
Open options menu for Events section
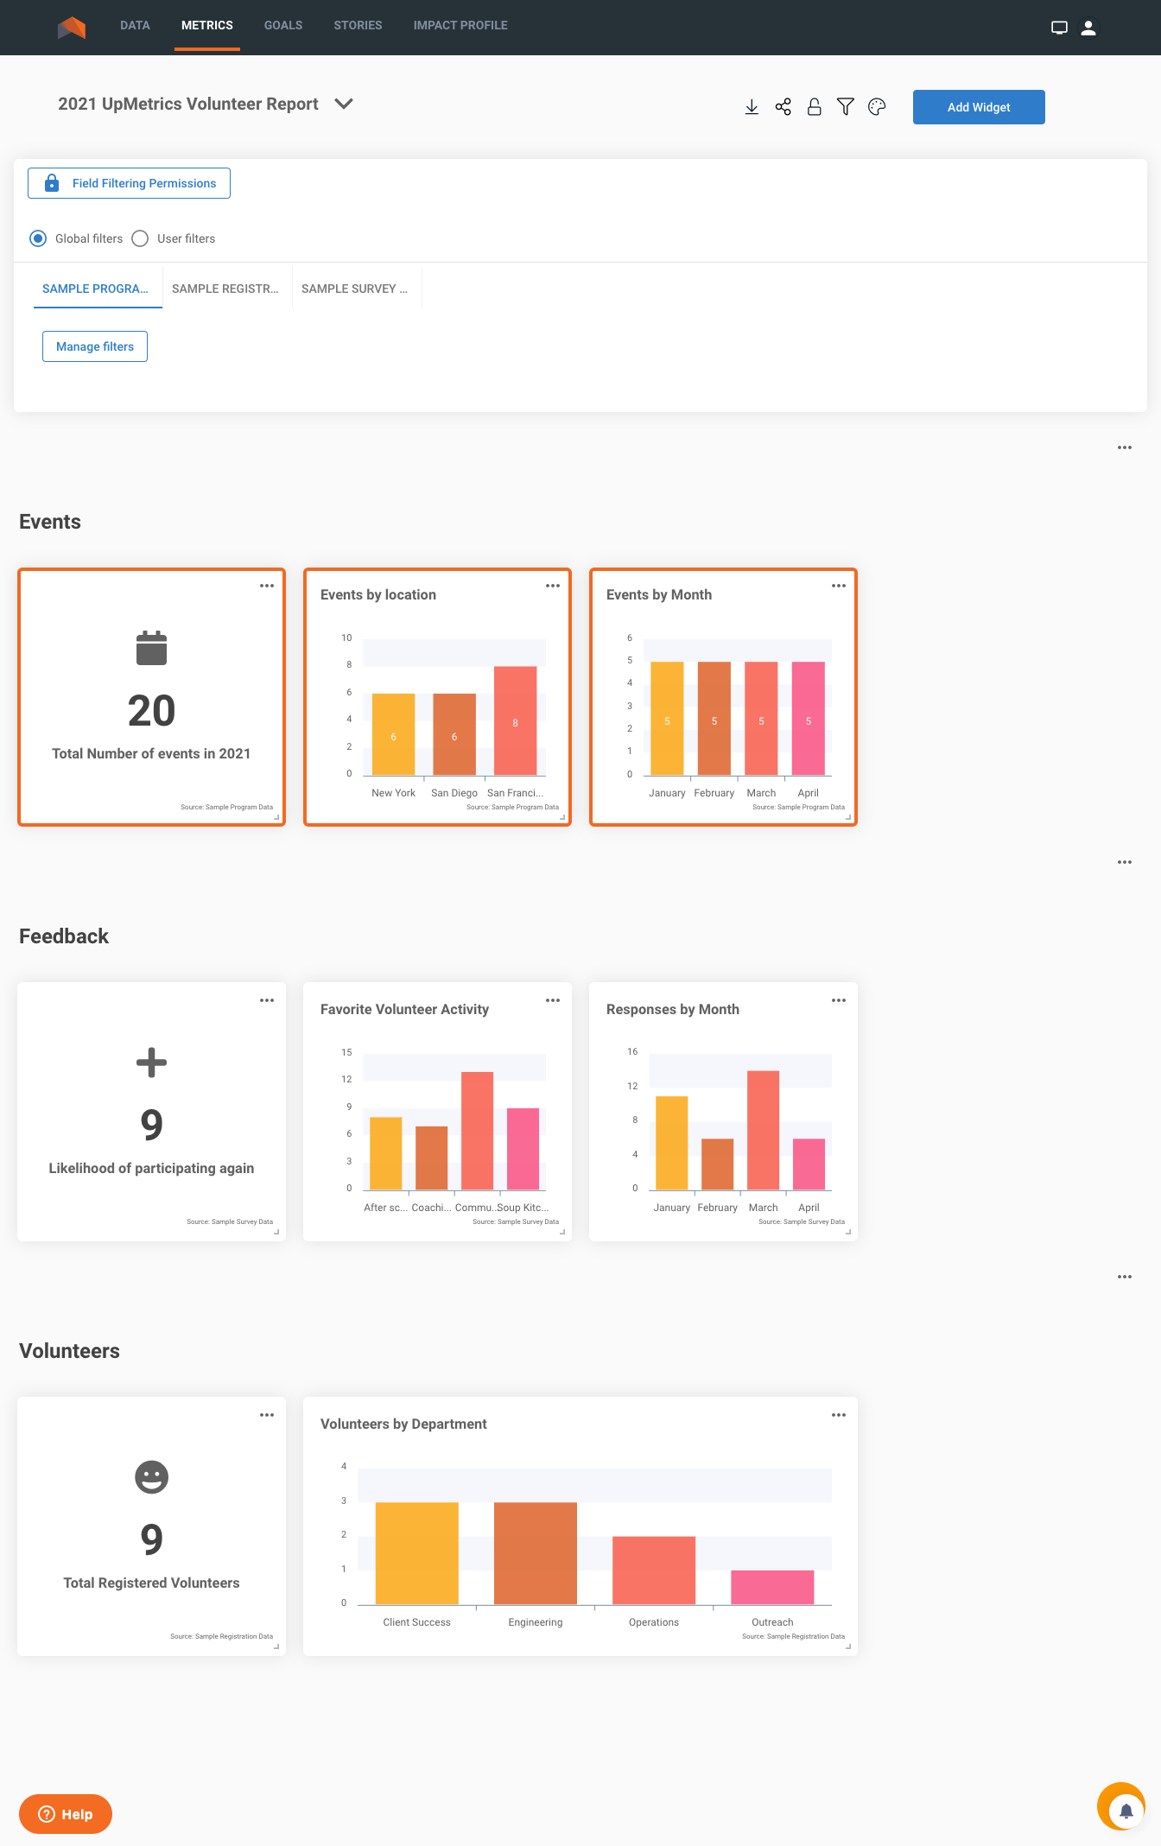[1124, 447]
